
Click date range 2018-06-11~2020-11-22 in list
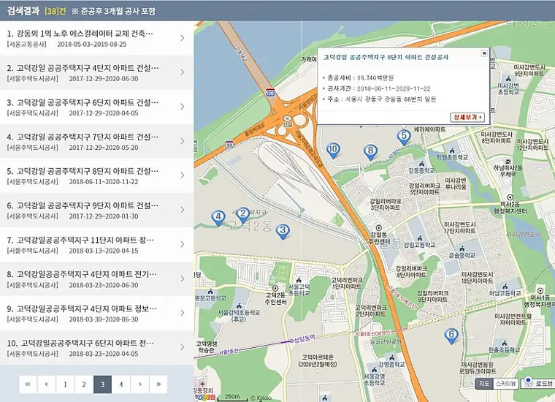click(x=104, y=182)
